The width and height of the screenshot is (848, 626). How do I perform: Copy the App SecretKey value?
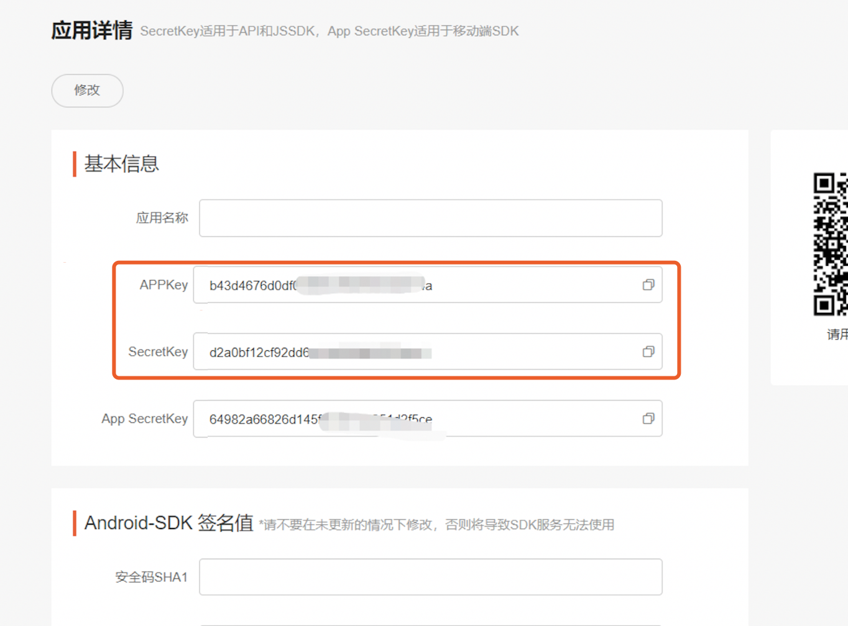[648, 419]
